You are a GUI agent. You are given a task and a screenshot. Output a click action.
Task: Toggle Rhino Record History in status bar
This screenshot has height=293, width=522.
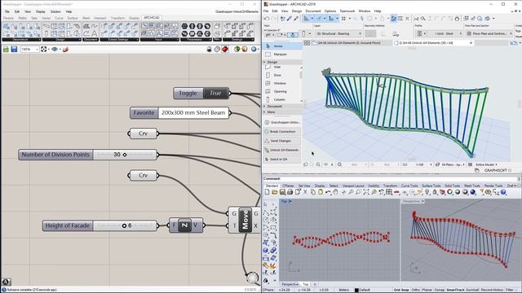pyautogui.click(x=492, y=290)
